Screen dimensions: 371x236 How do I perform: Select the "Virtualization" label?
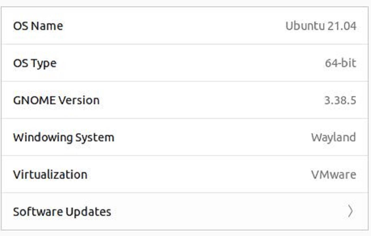pos(50,174)
